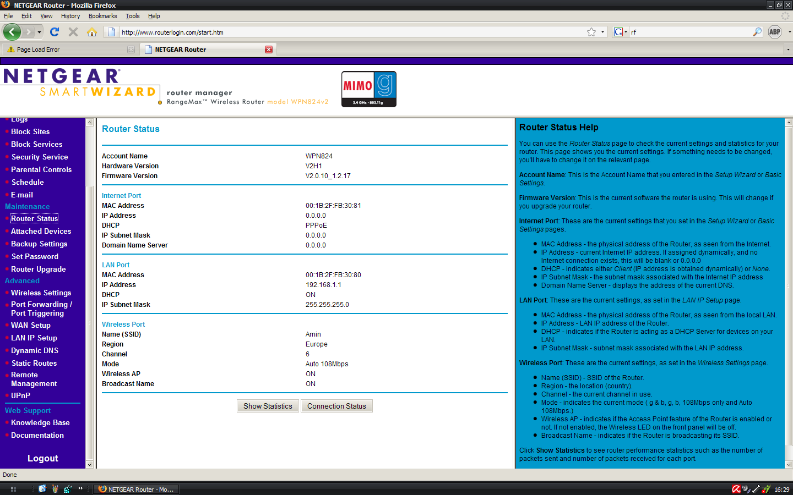Open Adblock Plus dropdown arrow
This screenshot has height=495, width=793.
point(789,32)
